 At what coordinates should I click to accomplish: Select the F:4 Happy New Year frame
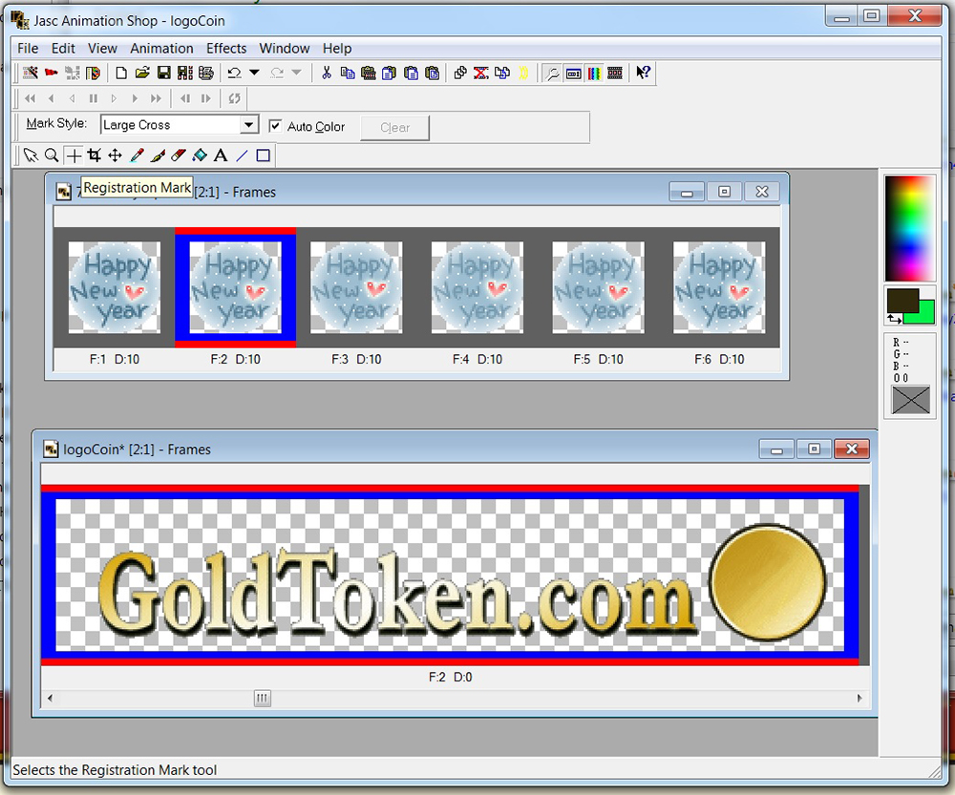pyautogui.click(x=477, y=287)
